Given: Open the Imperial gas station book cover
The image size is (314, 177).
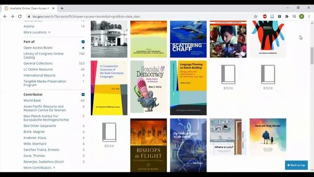Looking at the screenshot, I should (109, 39).
